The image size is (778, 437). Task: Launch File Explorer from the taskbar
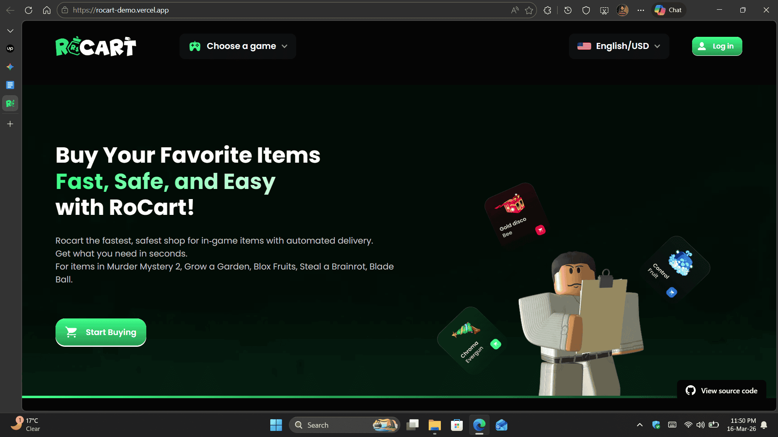[x=435, y=425]
